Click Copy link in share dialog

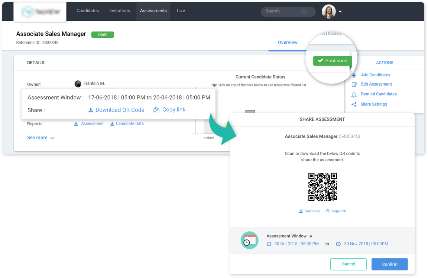pyautogui.click(x=339, y=211)
